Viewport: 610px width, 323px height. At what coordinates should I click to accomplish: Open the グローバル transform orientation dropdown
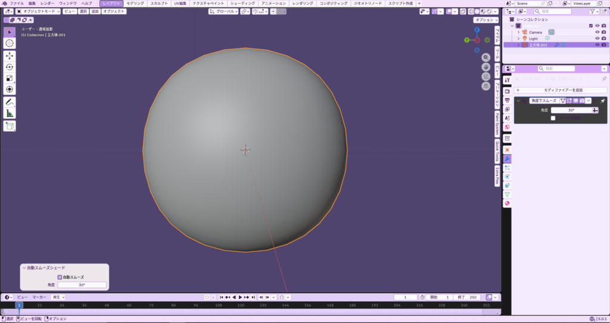click(x=223, y=11)
